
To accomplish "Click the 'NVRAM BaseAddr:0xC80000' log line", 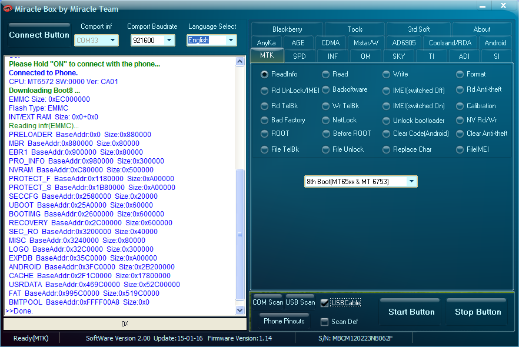I will tap(81, 170).
